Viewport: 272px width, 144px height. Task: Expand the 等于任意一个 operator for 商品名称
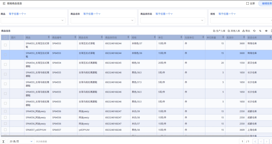coord(92,14)
